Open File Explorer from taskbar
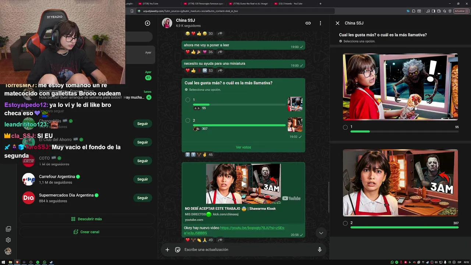Screen dimensions: 471x265 (x=10, y=262)
